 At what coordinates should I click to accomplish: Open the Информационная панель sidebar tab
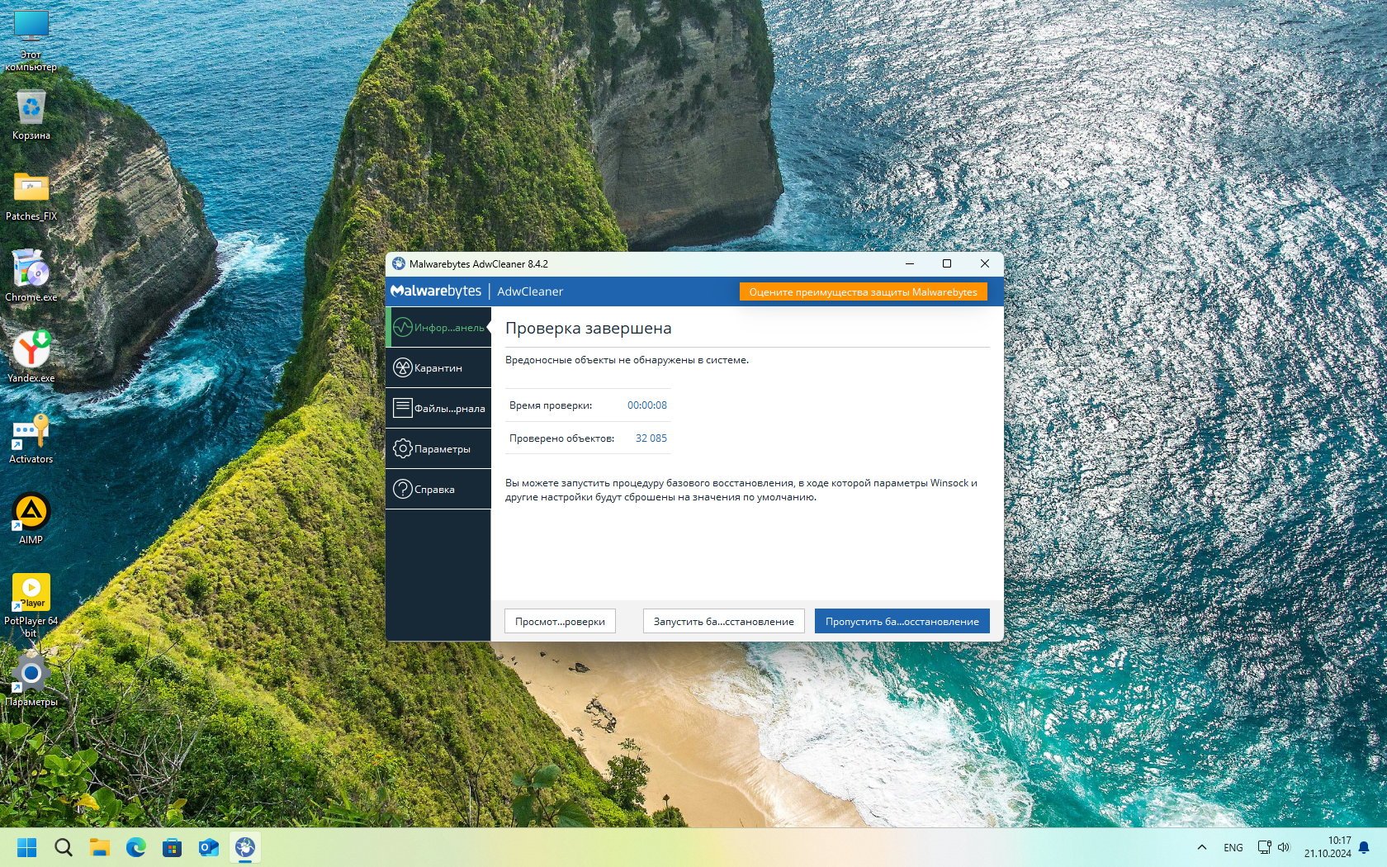(438, 327)
